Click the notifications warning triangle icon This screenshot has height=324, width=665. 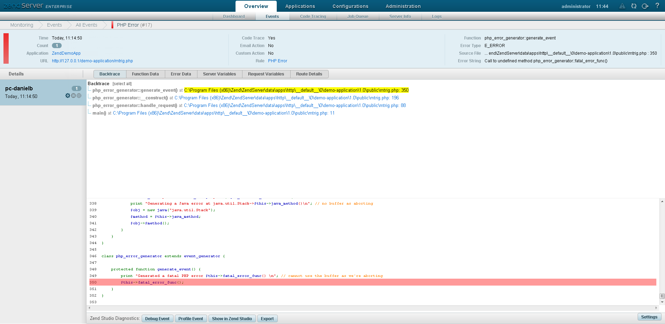(x=622, y=6)
